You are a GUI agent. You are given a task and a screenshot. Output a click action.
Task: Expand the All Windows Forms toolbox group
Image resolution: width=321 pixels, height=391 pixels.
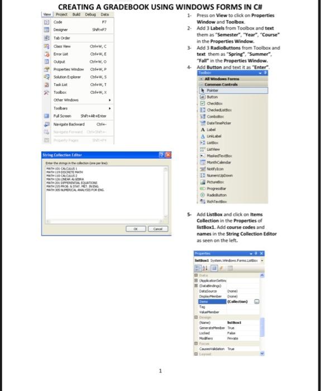click(x=202, y=79)
